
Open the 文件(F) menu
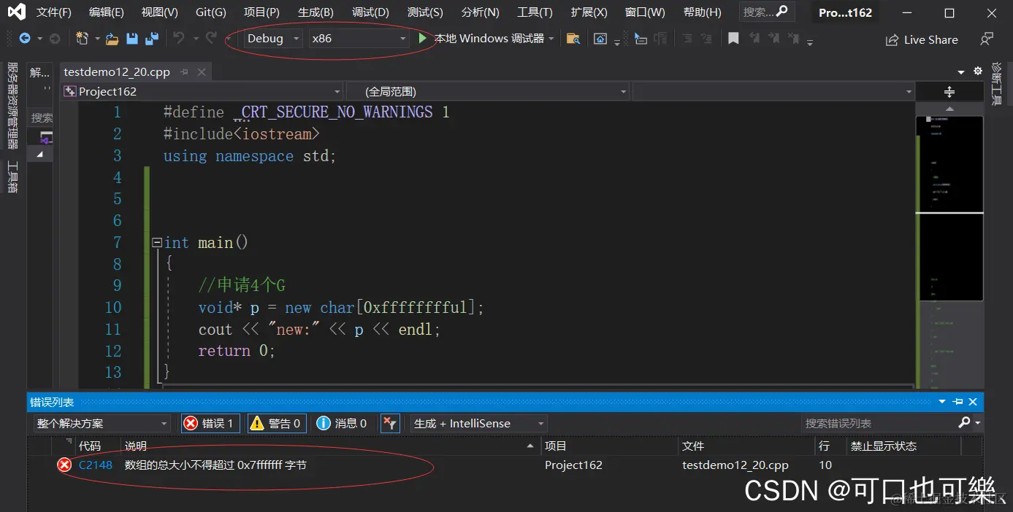click(54, 12)
